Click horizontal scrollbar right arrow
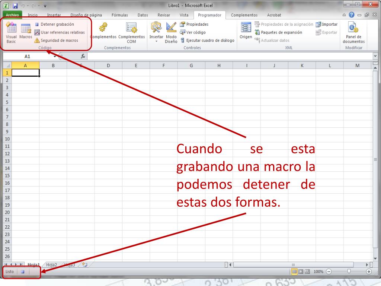381x286 pixels. pos(367,265)
